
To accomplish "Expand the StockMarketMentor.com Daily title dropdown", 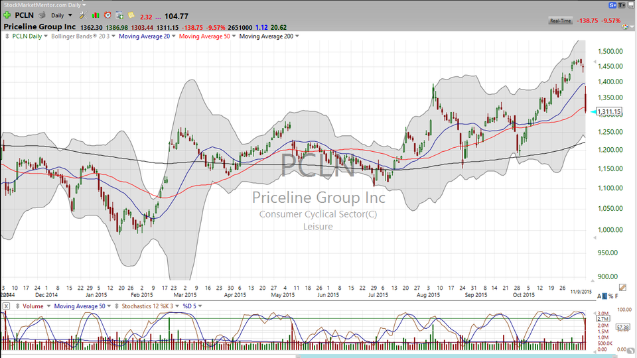I will (84, 5).
